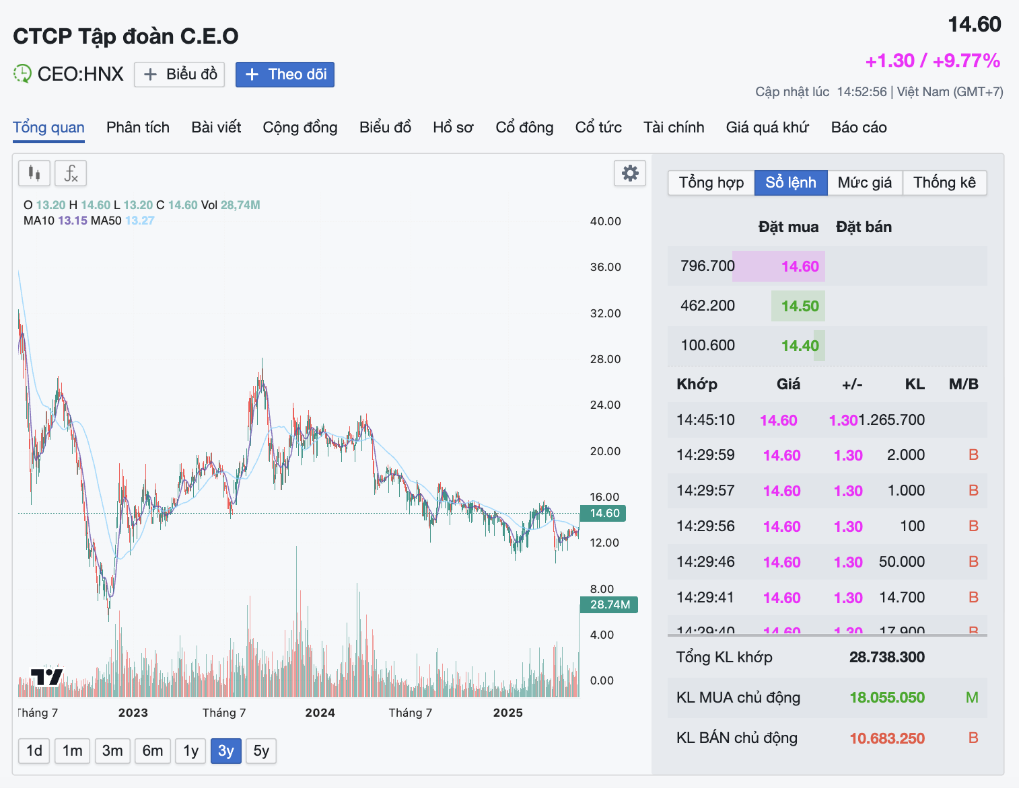Set chart range to 6m
This screenshot has height=788, width=1019.
(x=153, y=750)
